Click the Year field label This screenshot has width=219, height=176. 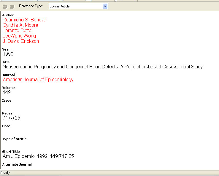(x=6, y=49)
